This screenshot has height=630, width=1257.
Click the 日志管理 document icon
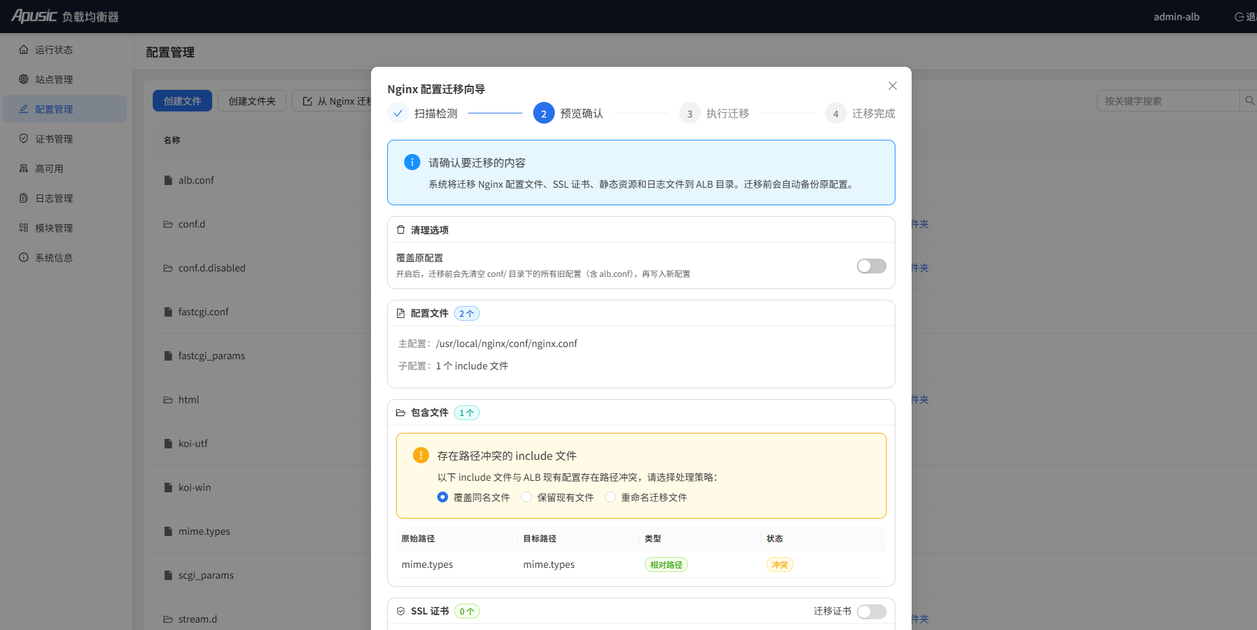click(x=24, y=198)
